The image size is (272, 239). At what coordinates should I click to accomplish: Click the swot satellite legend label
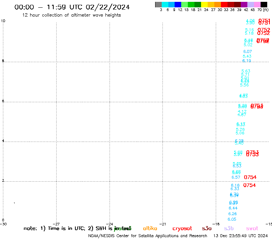tap(252, 229)
